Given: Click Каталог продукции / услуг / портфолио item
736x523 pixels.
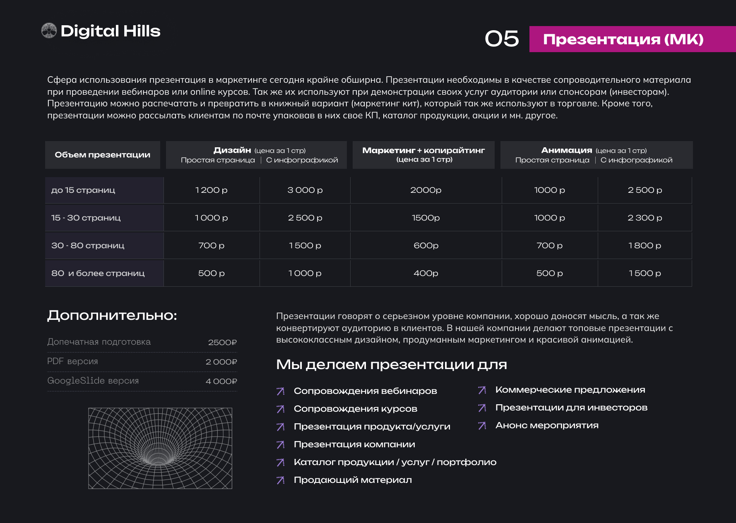Looking at the screenshot, I should pos(395,462).
